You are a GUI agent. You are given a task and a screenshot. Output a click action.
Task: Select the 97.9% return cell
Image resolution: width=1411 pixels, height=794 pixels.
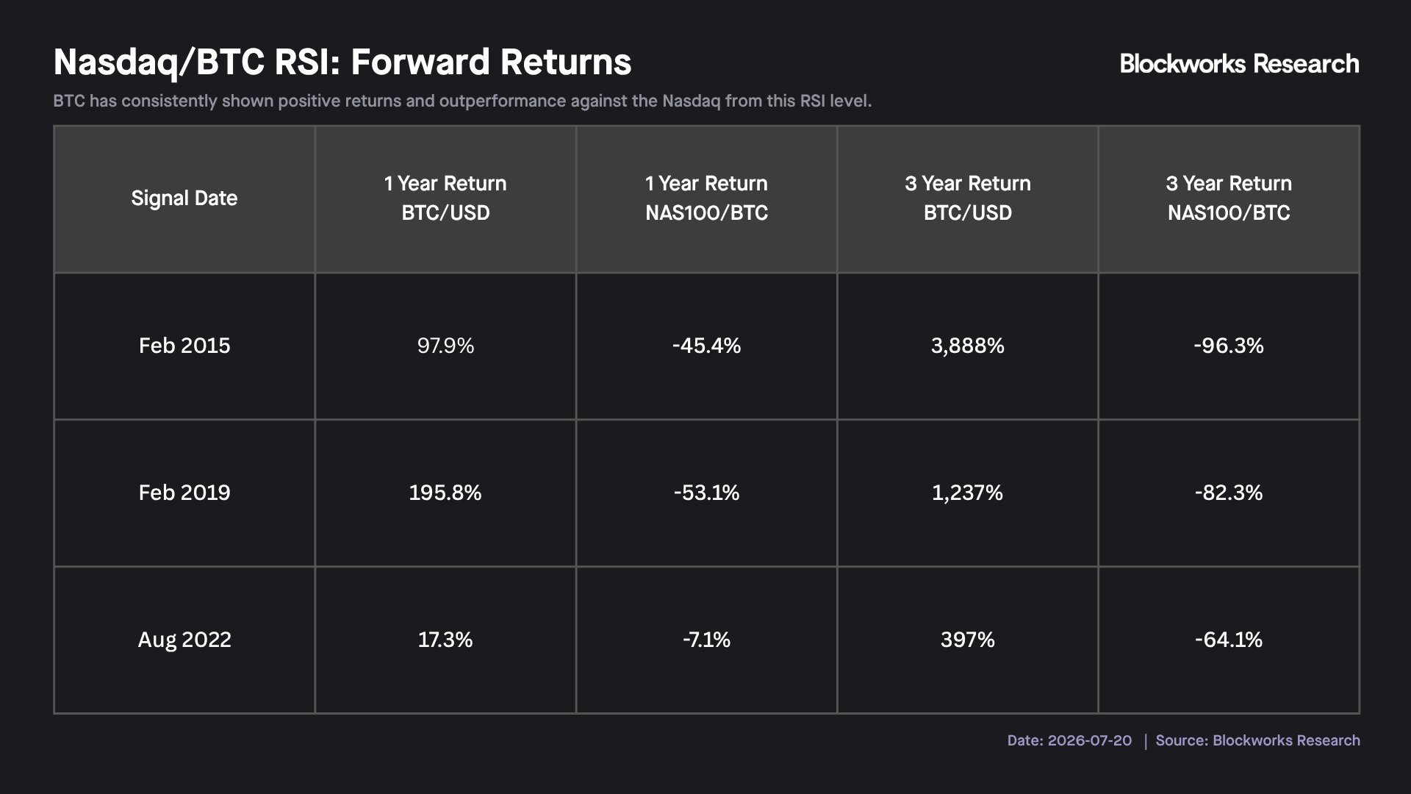[445, 346]
